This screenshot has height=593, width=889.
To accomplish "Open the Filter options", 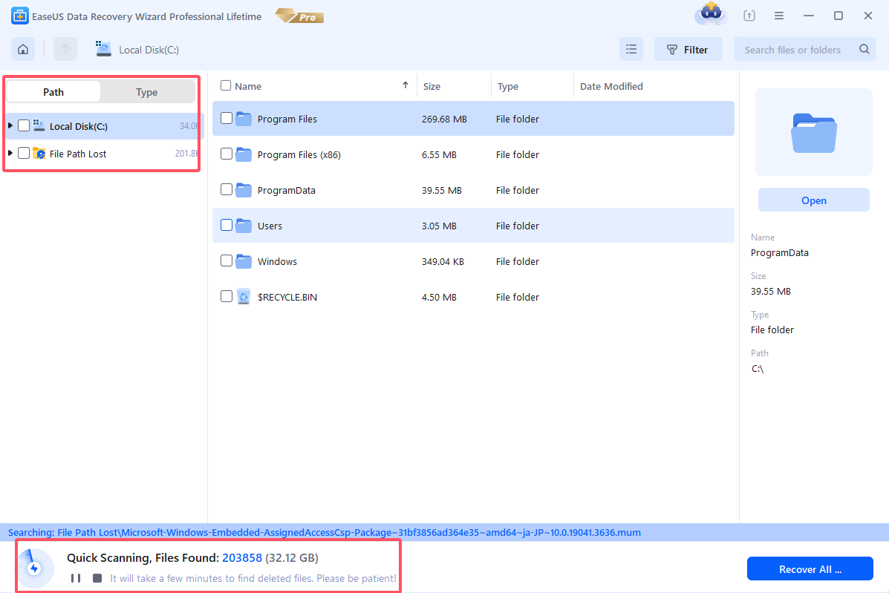I will point(688,49).
